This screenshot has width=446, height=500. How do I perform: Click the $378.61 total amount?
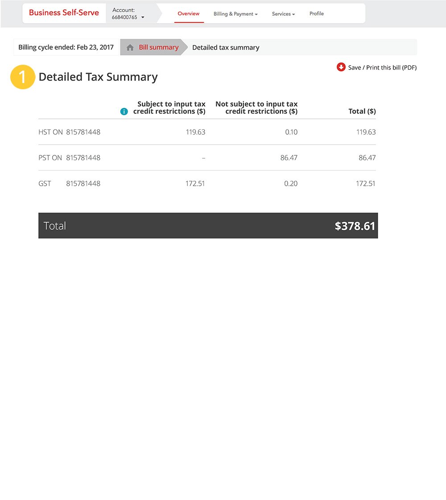click(355, 226)
